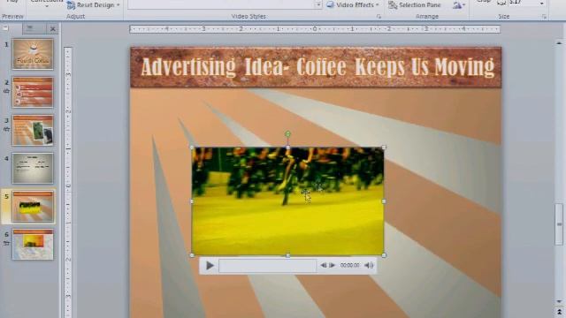Viewport: 566px width, 318px height.
Task: Click the video's bottom-left resize handle
Action: point(192,255)
